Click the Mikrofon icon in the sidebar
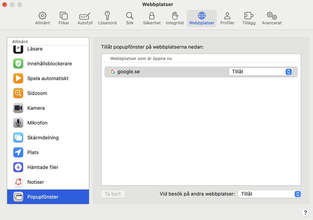Viewport: 313px width, 220px height. coord(18,123)
